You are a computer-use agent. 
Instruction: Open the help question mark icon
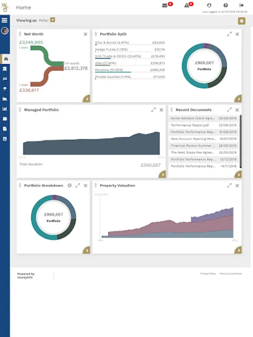226,5
